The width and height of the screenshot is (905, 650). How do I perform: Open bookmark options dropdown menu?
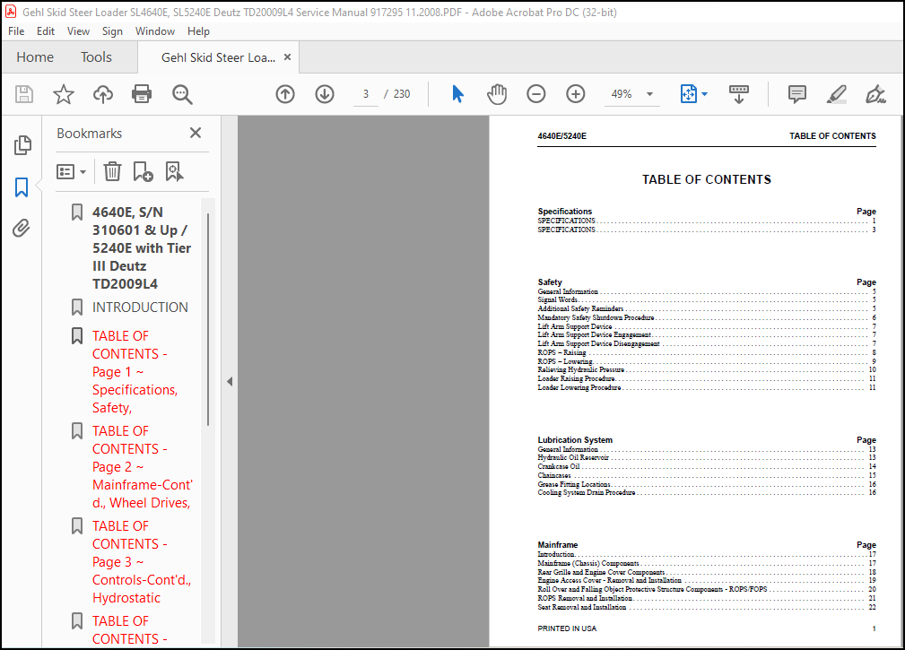pos(72,172)
